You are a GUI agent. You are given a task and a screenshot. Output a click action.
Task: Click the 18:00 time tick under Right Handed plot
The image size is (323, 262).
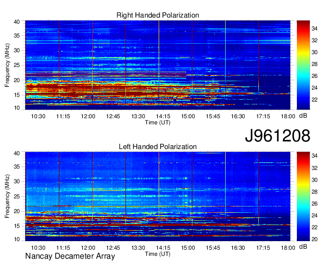(288, 116)
